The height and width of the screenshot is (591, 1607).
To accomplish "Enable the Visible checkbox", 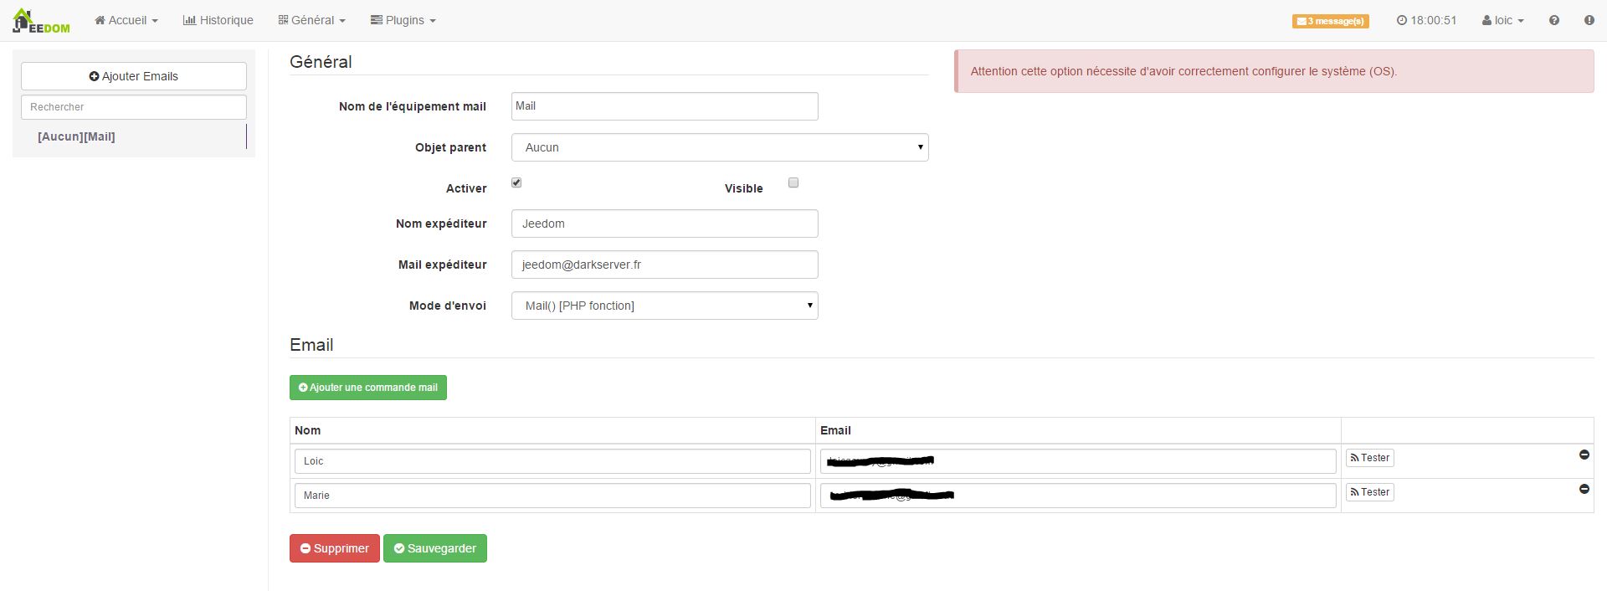I will coord(793,182).
